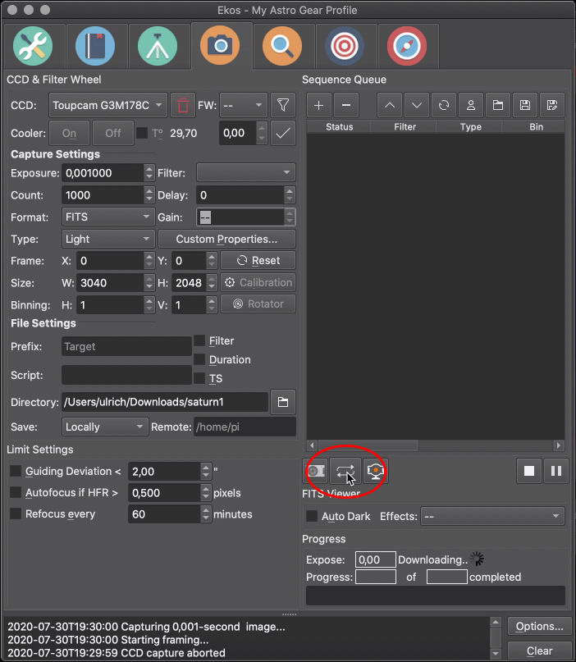The width and height of the screenshot is (576, 662).
Task: Reset sequence queue status icon
Action: 444,105
